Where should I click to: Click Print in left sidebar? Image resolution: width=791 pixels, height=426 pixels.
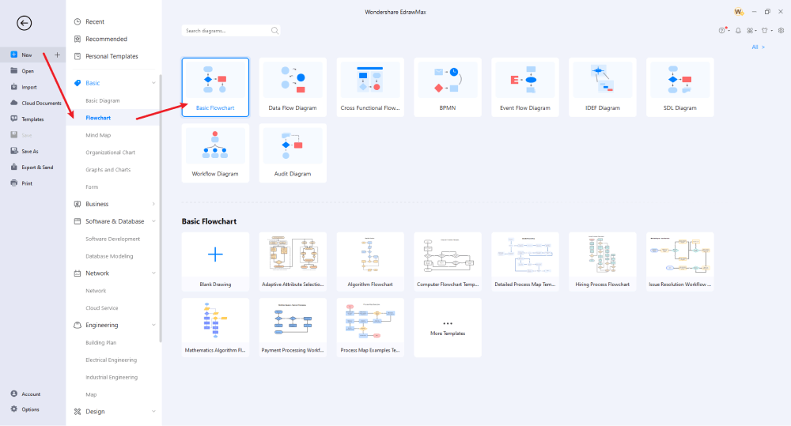(x=21, y=183)
